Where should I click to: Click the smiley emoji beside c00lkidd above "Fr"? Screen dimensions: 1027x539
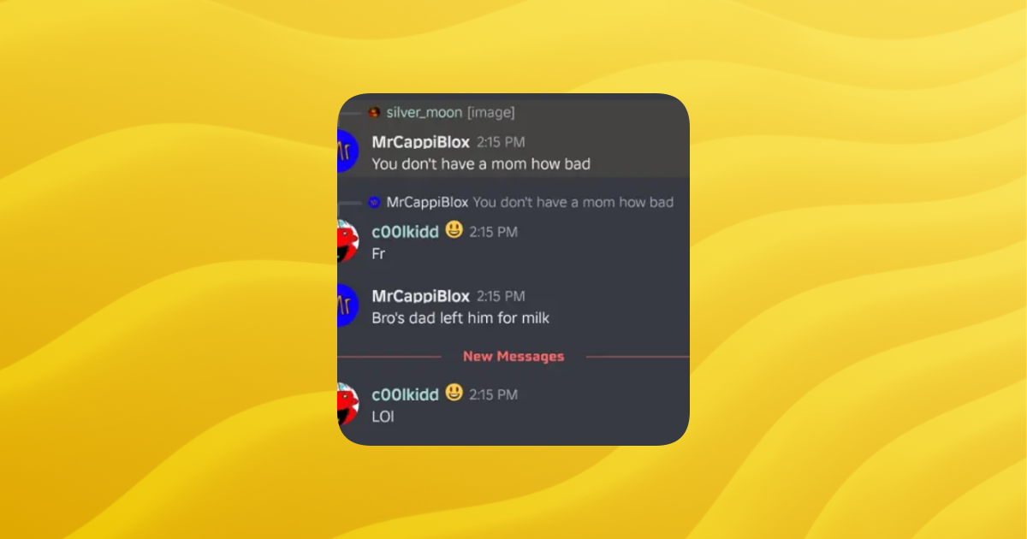coord(454,230)
